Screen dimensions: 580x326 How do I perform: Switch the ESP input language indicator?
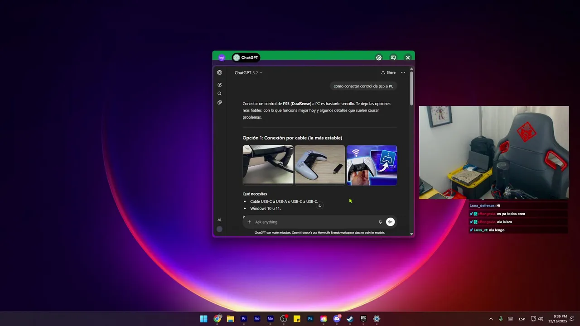pos(522,319)
